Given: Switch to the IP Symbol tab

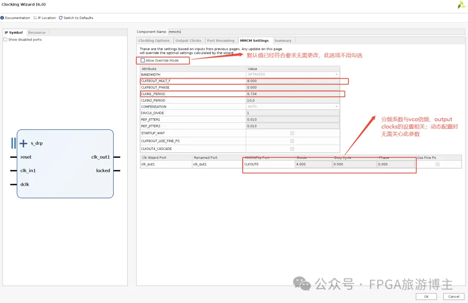Looking at the screenshot, I should click(x=14, y=32).
